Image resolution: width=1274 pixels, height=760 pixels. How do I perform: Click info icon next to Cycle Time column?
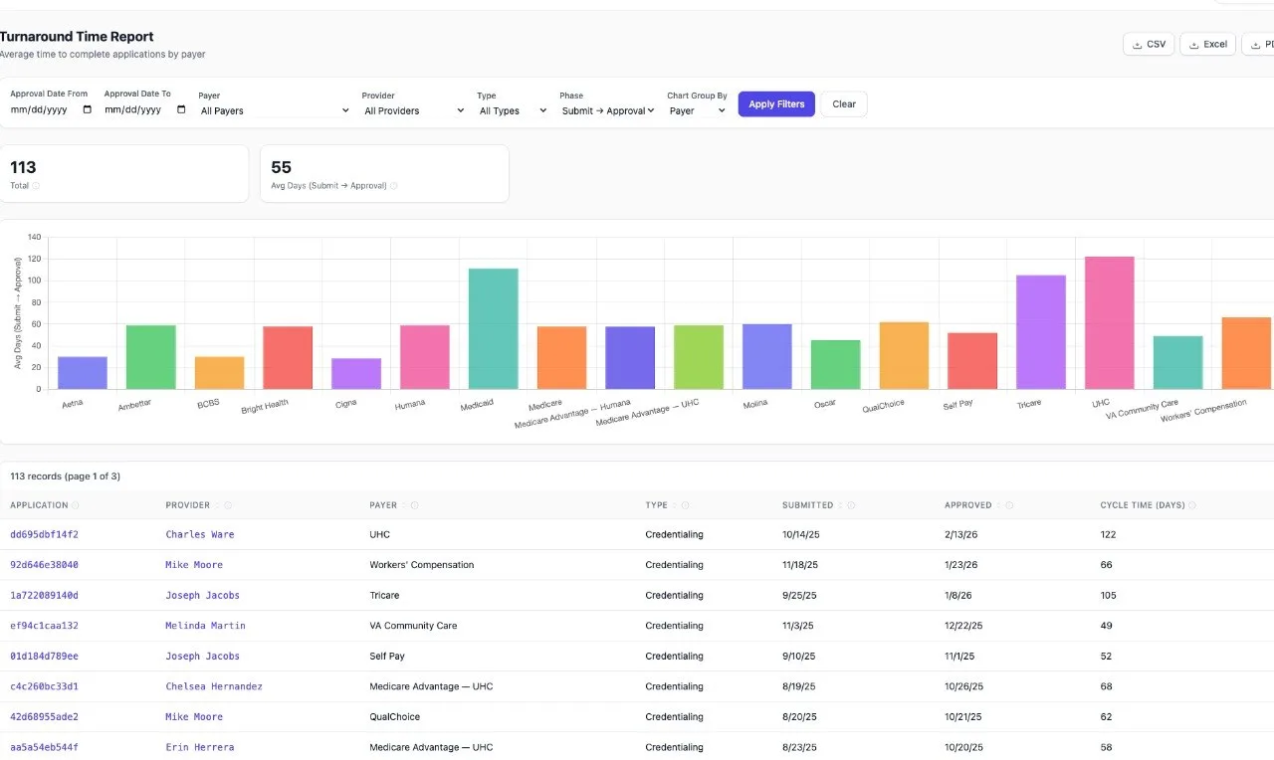[1192, 505]
